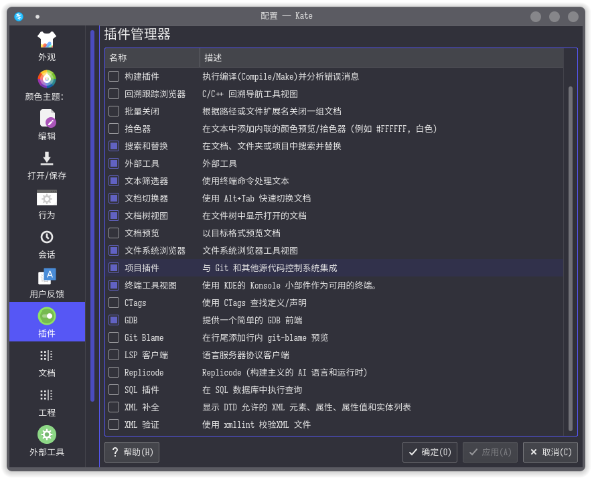The width and height of the screenshot is (592, 478).
Task: Check the 批量关闭 plugin box
Action: [114, 111]
